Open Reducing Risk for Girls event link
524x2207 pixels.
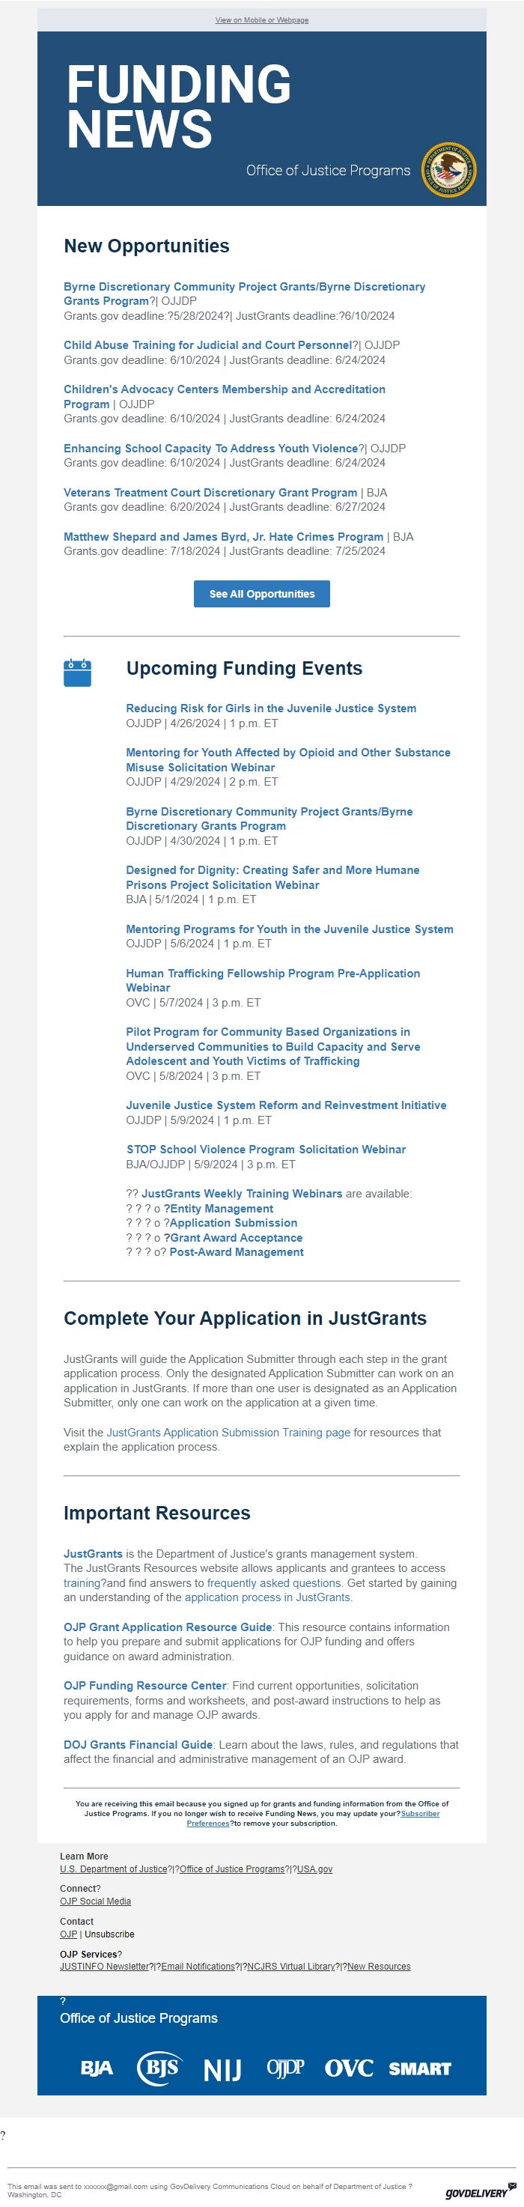pos(272,708)
